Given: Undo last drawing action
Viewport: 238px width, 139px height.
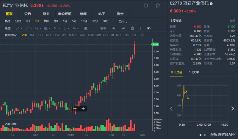Looking at the screenshot, I should point(114,28).
